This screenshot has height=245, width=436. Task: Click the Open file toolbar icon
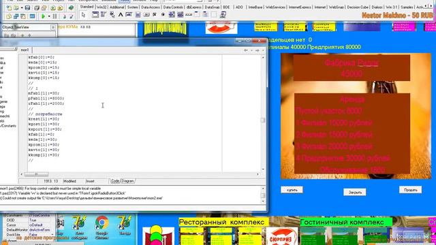(16, 7)
